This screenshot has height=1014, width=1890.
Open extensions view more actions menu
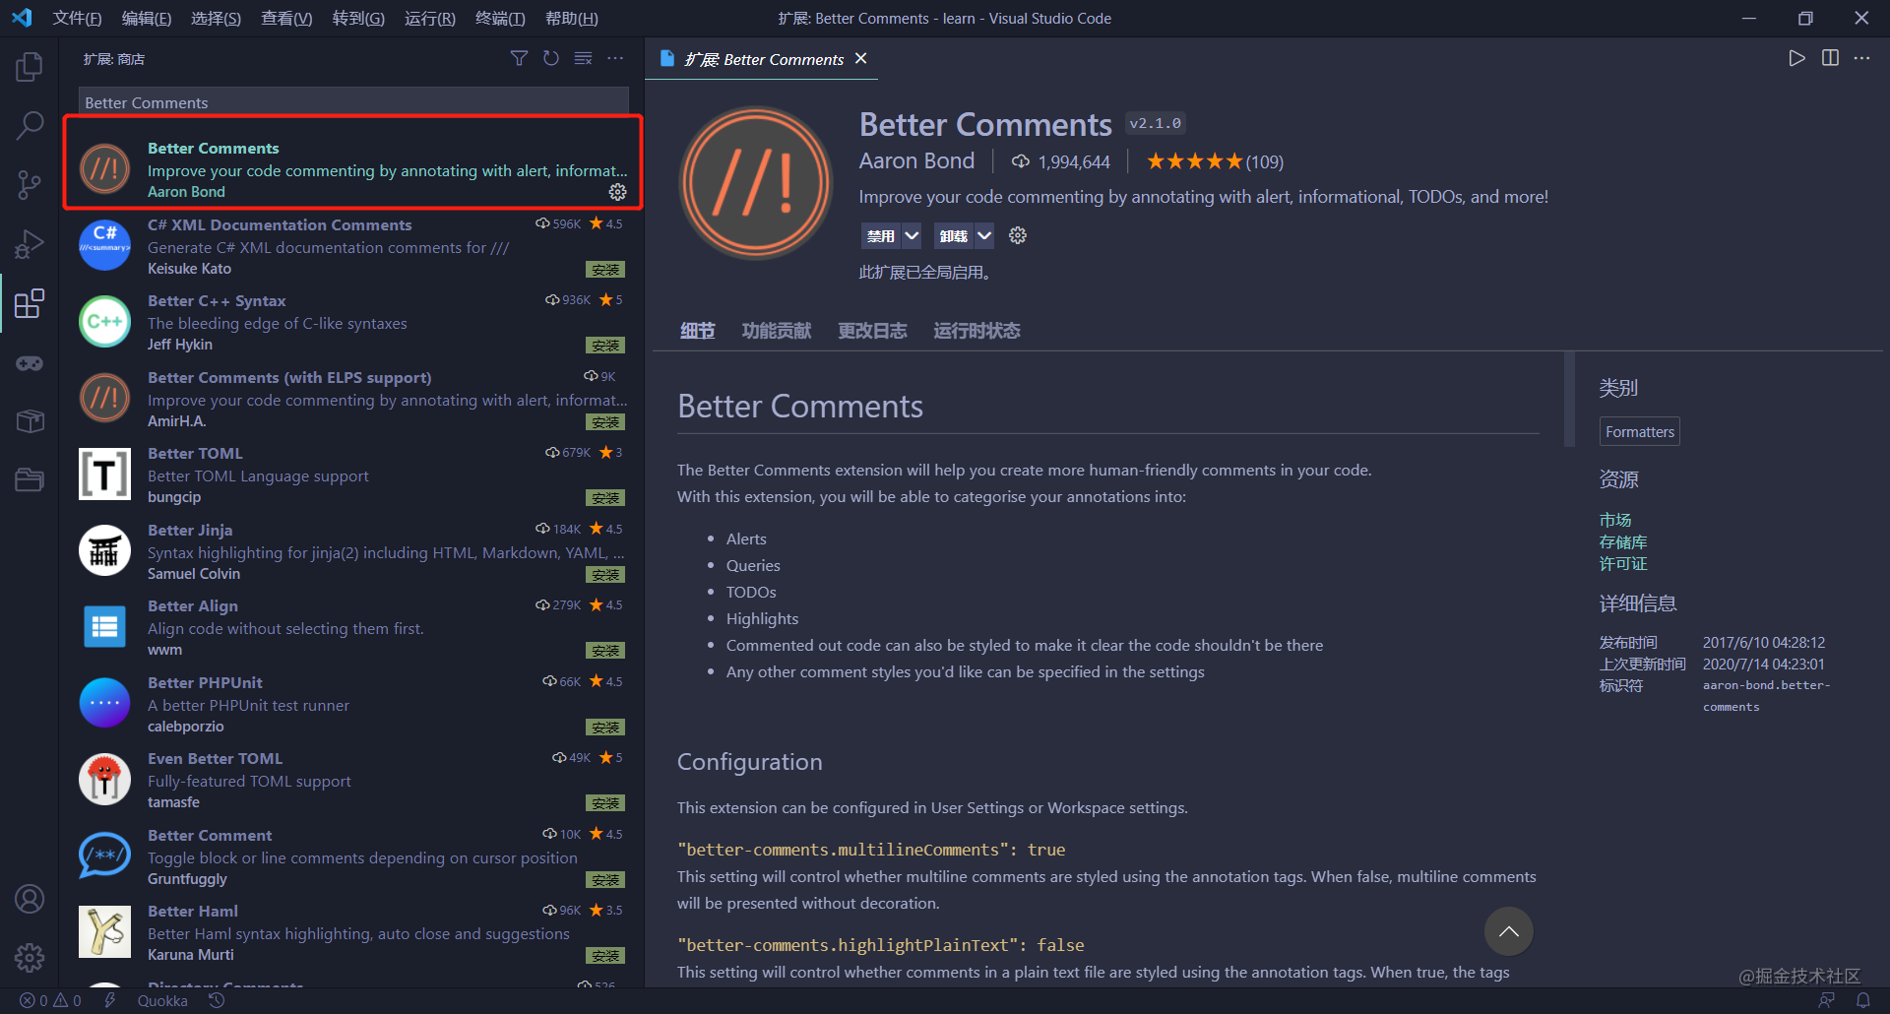pyautogui.click(x=615, y=59)
